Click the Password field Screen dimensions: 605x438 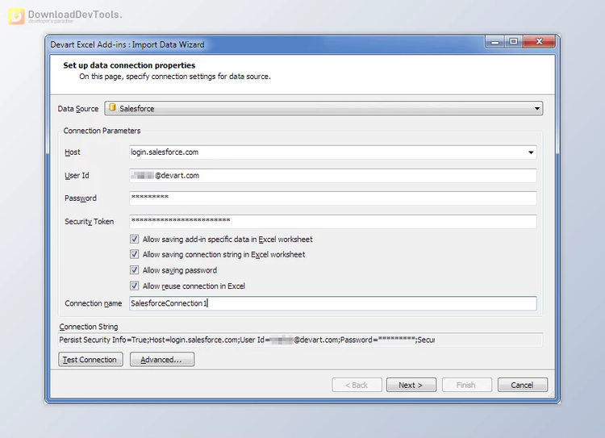pos(333,198)
